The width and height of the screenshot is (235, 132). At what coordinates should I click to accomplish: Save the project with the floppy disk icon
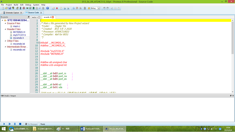tap(10, 8)
